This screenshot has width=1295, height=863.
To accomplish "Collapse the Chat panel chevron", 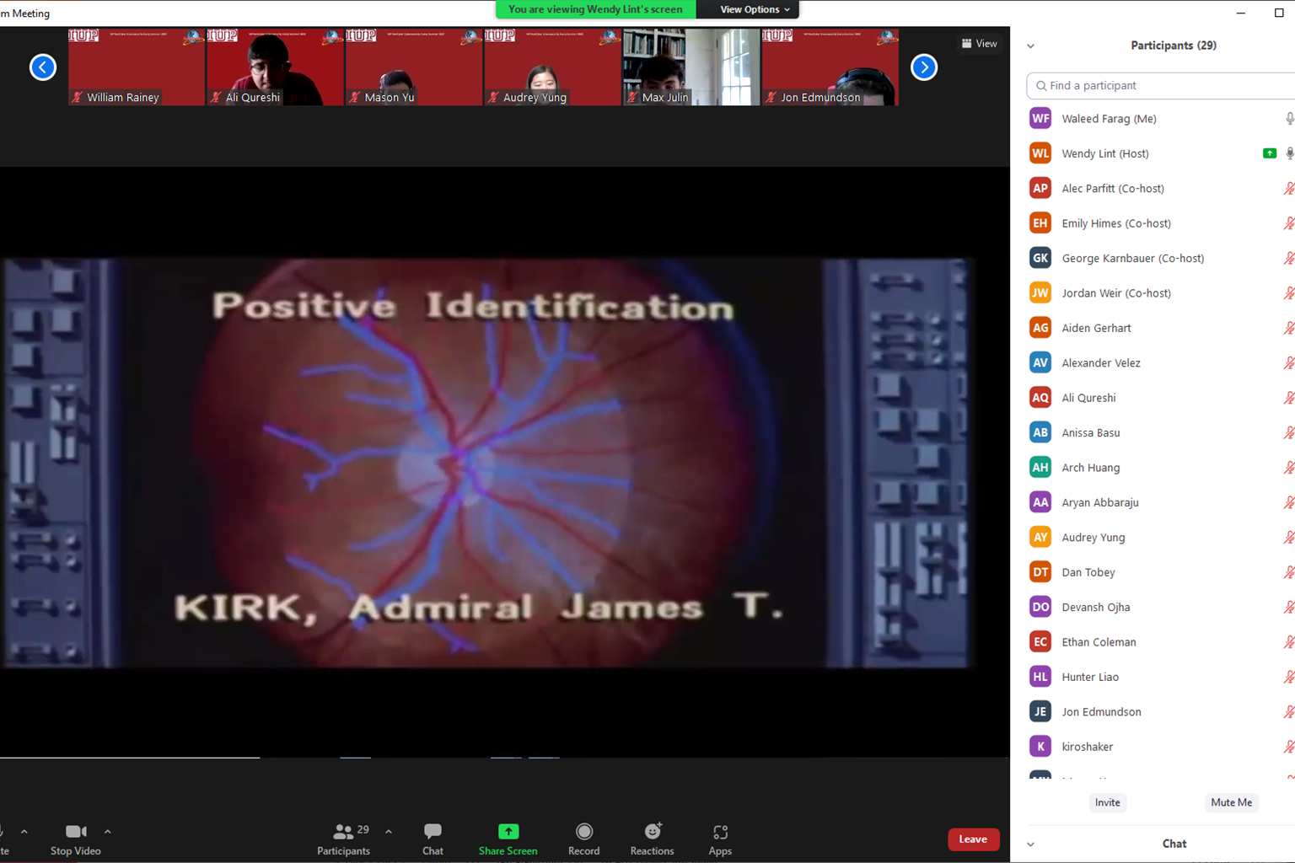I will click(x=1030, y=844).
